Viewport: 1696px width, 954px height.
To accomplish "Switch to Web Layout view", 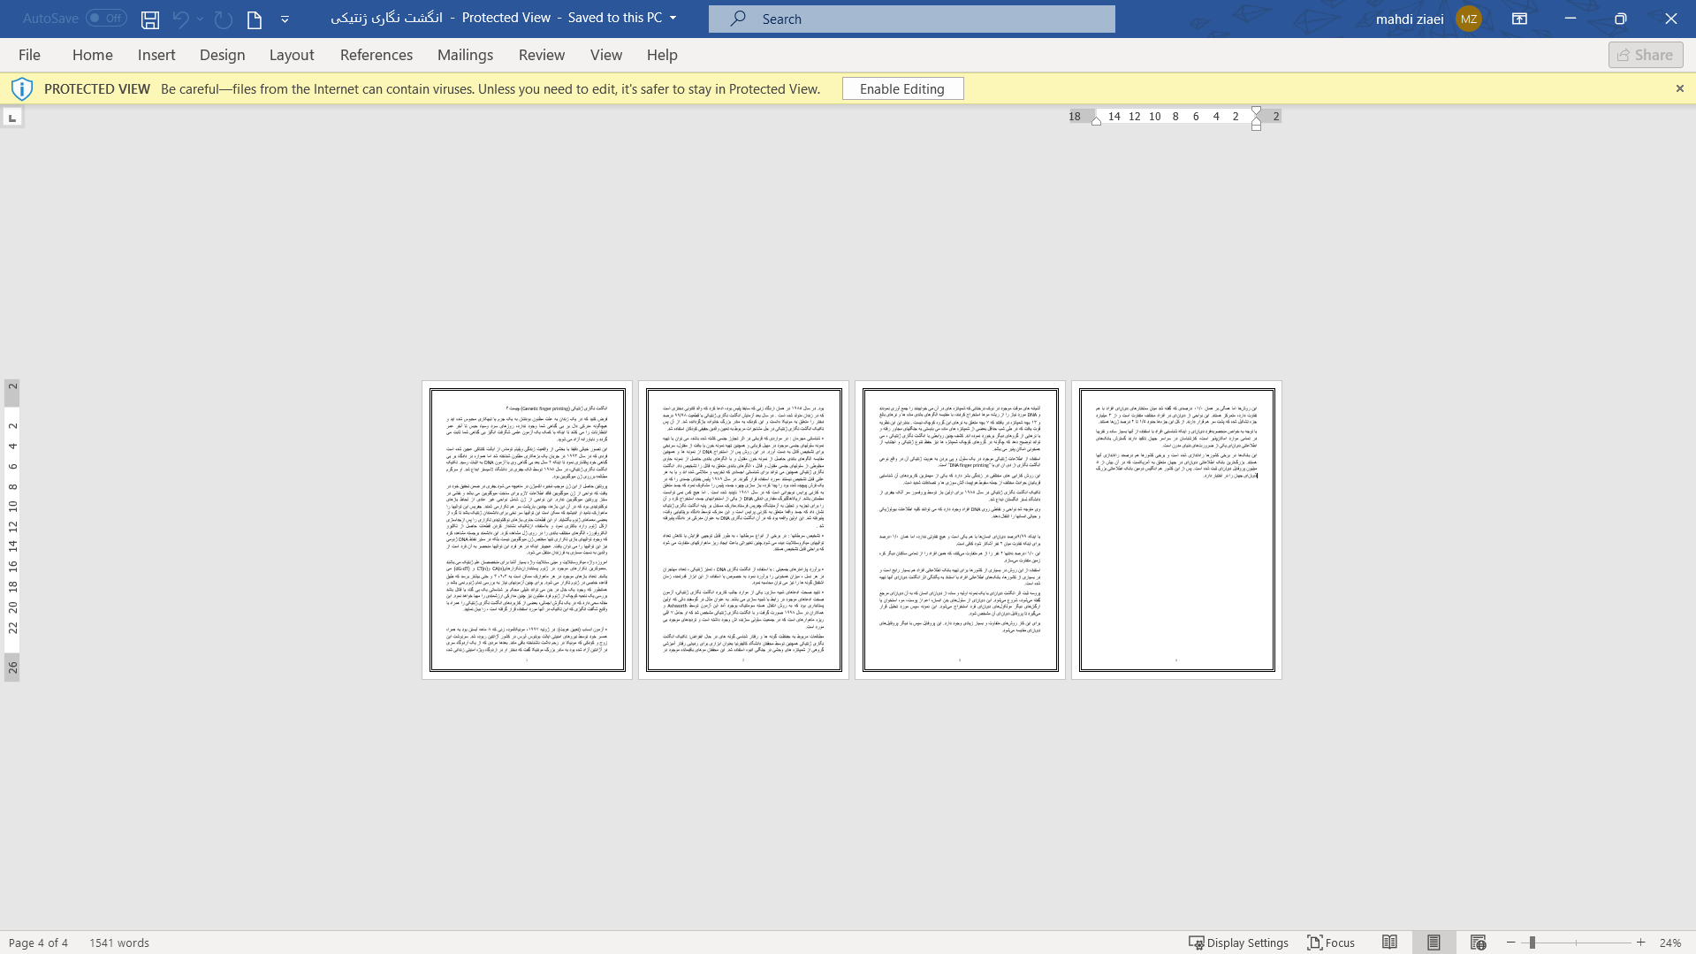I will (1478, 943).
